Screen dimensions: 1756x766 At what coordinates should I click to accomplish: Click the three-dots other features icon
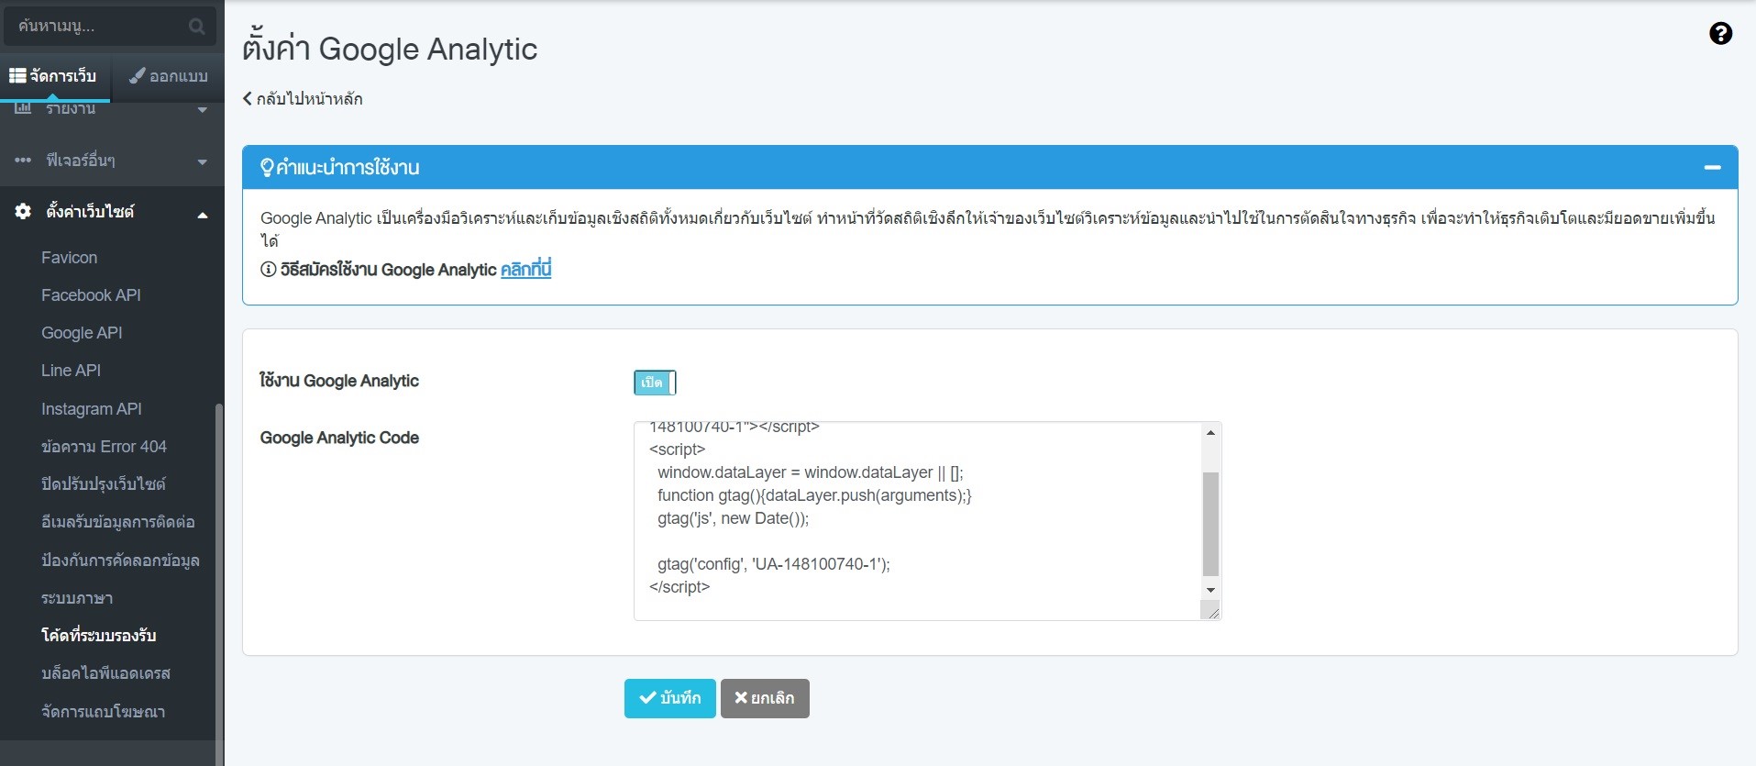[23, 161]
